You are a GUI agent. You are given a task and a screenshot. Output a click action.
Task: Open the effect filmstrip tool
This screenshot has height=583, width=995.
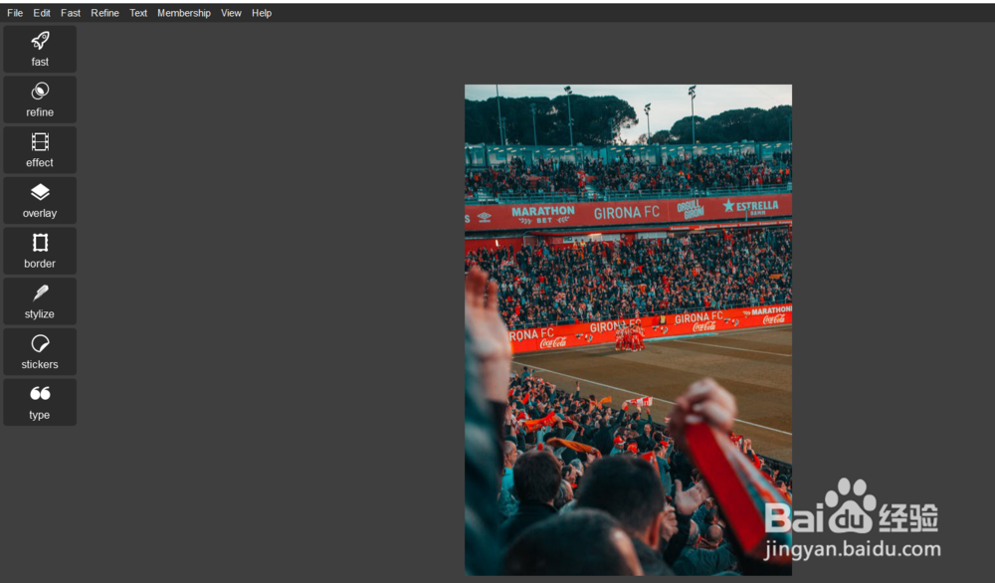click(x=40, y=149)
